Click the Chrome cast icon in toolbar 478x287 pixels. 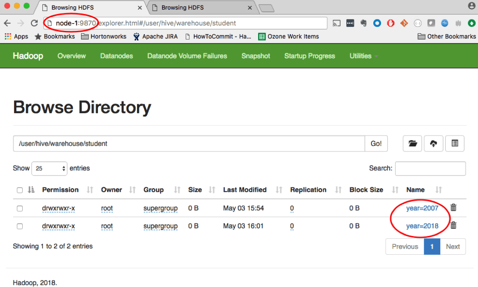click(x=337, y=23)
